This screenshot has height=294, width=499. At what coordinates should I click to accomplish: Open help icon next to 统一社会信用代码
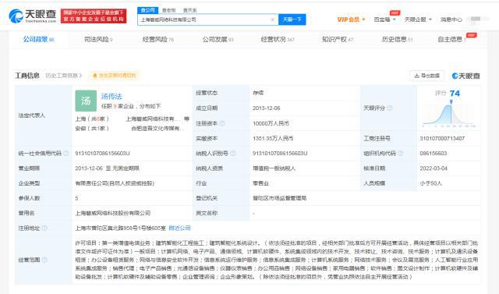click(x=65, y=154)
